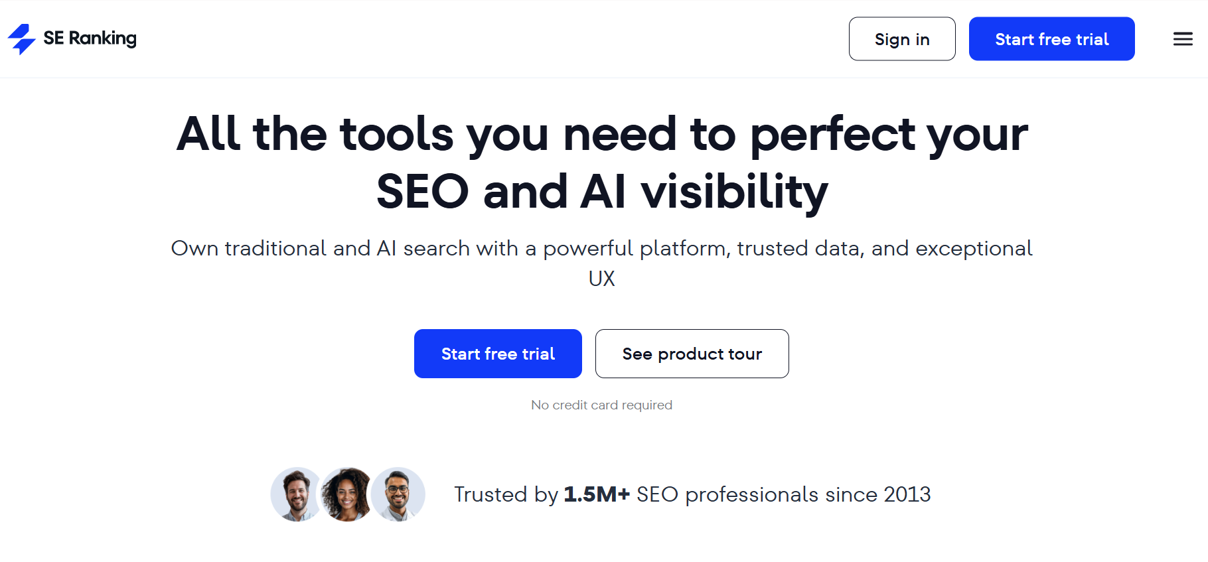The width and height of the screenshot is (1208, 562).
Task: Click the "UX" word below the subheading
Action: (601, 279)
